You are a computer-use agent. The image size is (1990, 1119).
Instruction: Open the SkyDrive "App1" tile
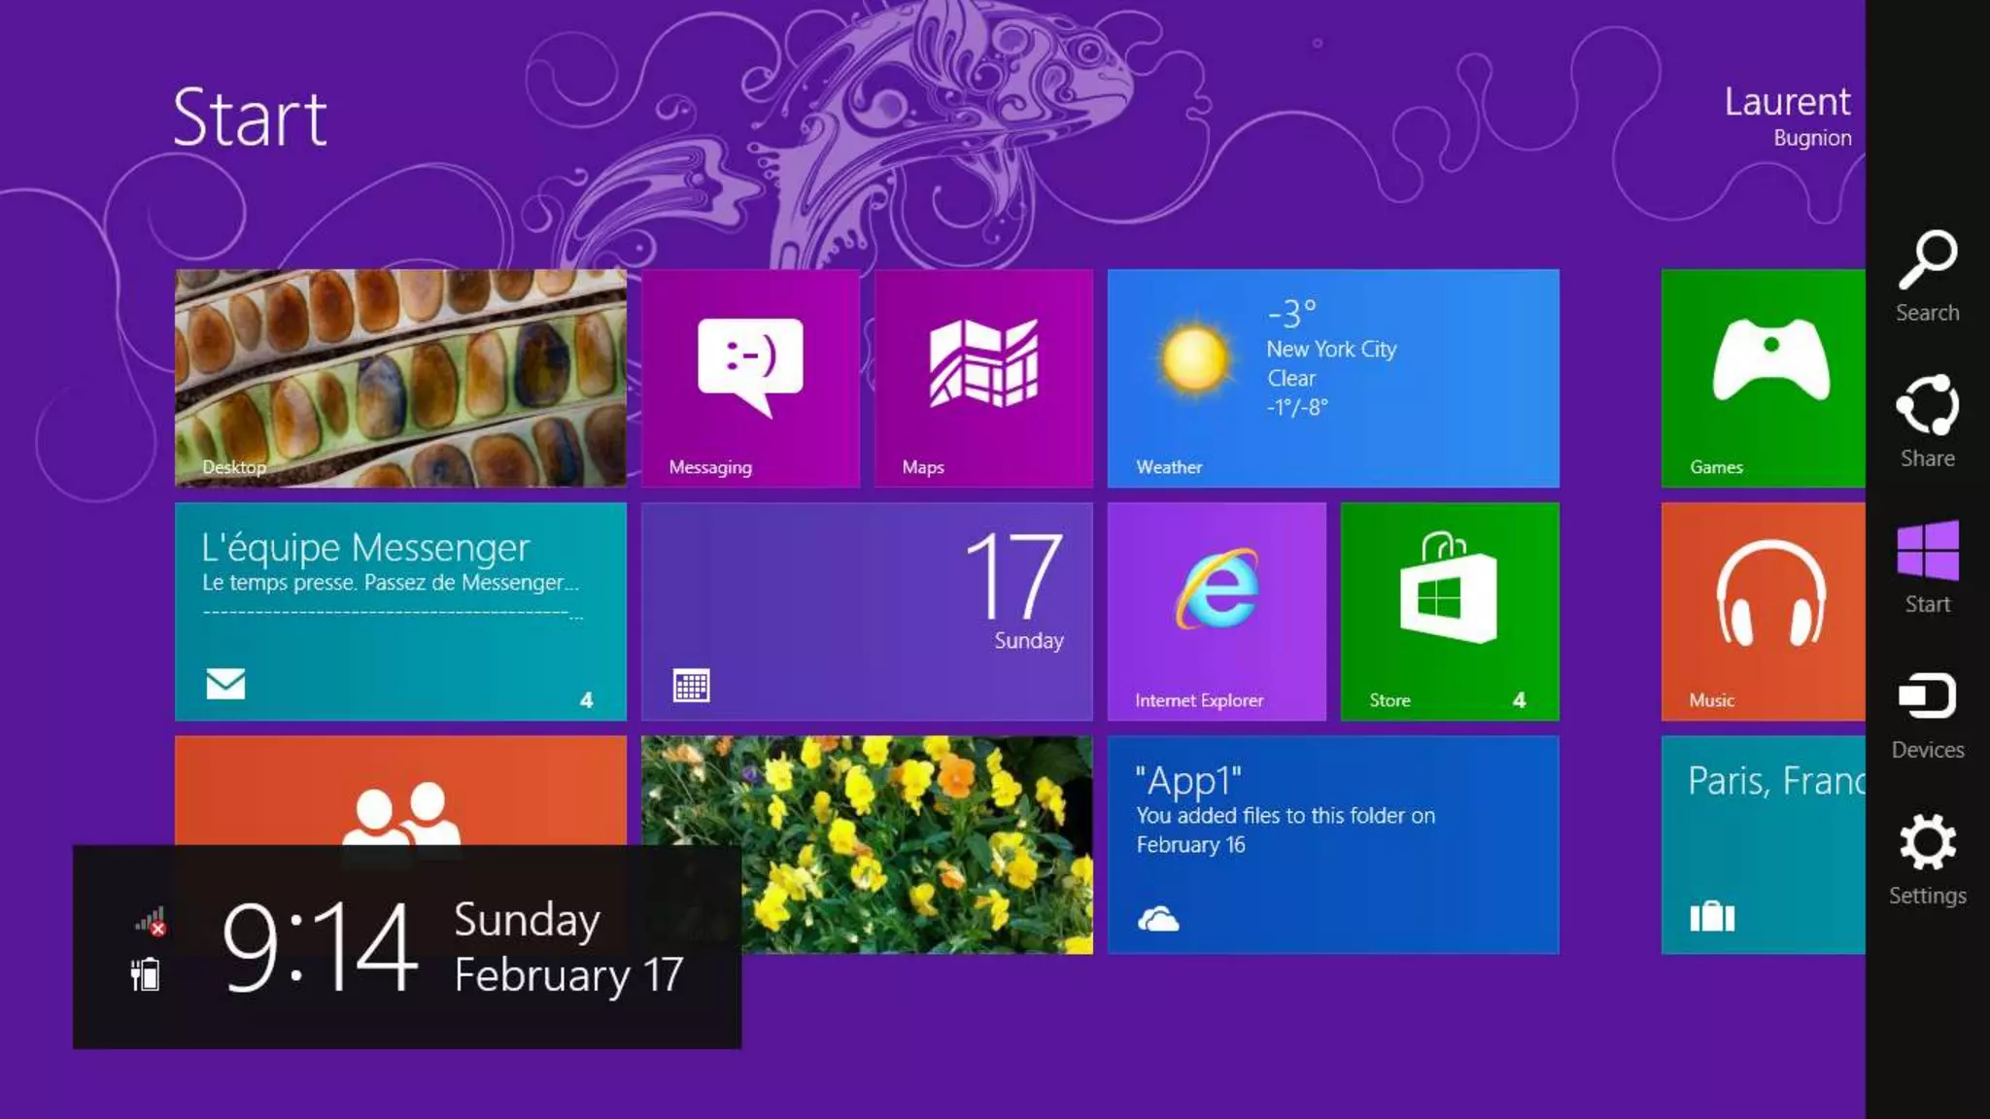(1333, 844)
